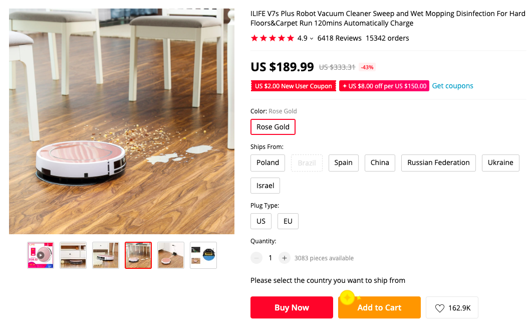Open the Get coupons link
The image size is (532, 321).
[x=452, y=86]
